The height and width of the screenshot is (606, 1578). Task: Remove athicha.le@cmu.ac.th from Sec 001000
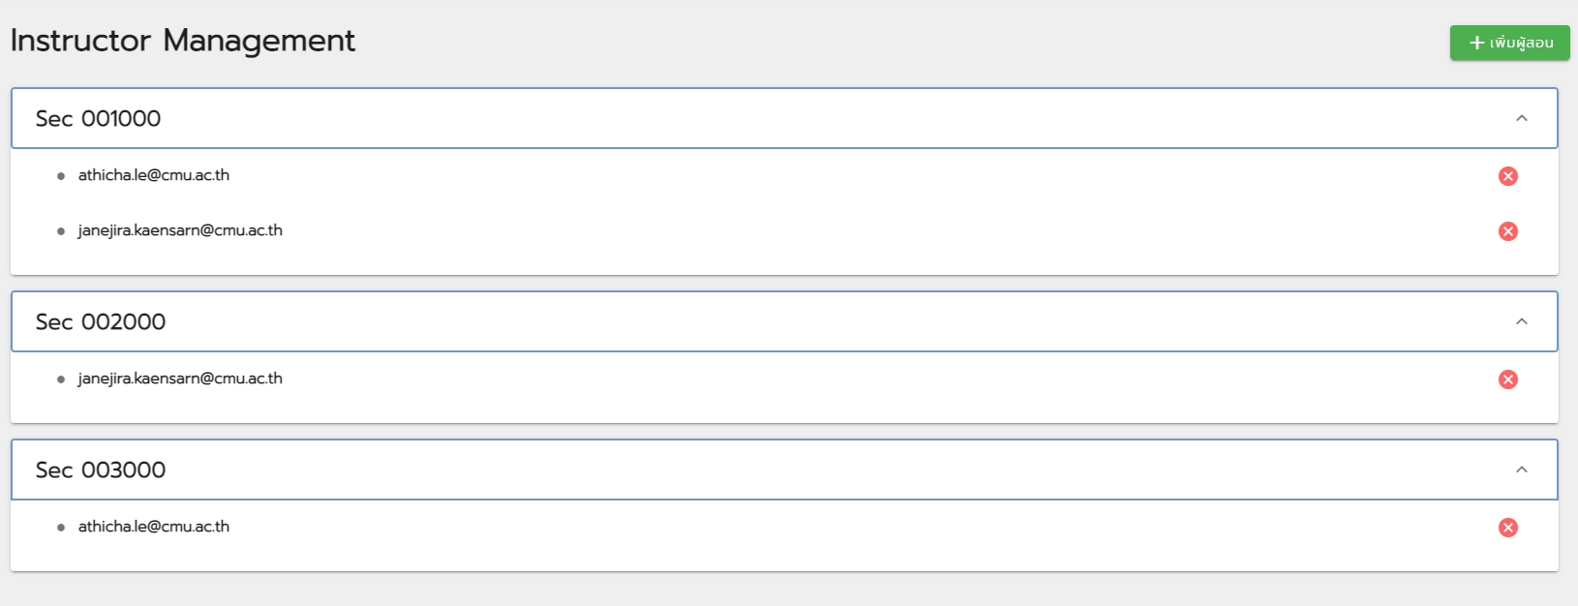point(1507,176)
